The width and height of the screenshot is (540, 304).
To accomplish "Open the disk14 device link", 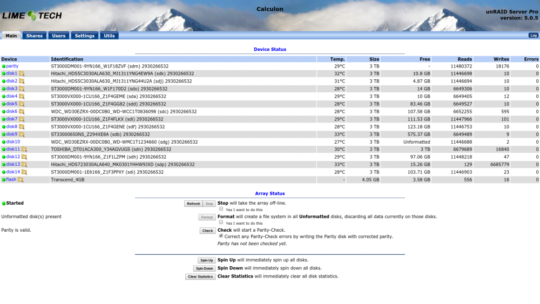I will point(13,172).
